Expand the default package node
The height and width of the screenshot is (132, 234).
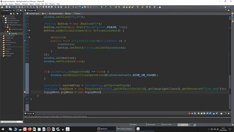pos(7,29)
